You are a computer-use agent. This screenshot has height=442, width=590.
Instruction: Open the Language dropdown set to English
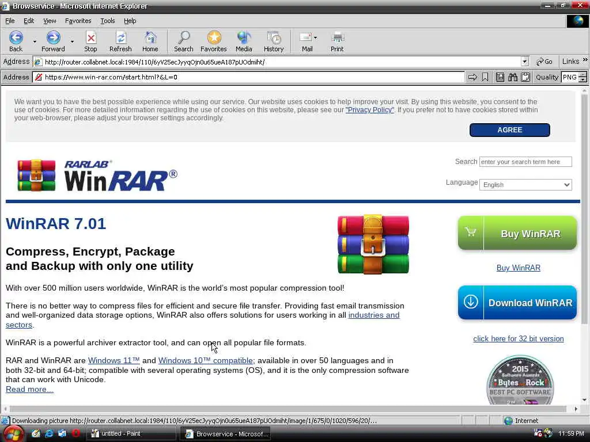[x=525, y=185]
